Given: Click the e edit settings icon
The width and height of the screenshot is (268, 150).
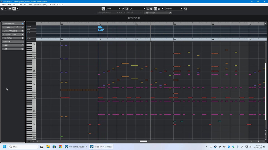Looking at the screenshot, I should (x=151, y=9).
